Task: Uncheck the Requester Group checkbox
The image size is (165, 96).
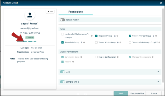Action: 96,36
